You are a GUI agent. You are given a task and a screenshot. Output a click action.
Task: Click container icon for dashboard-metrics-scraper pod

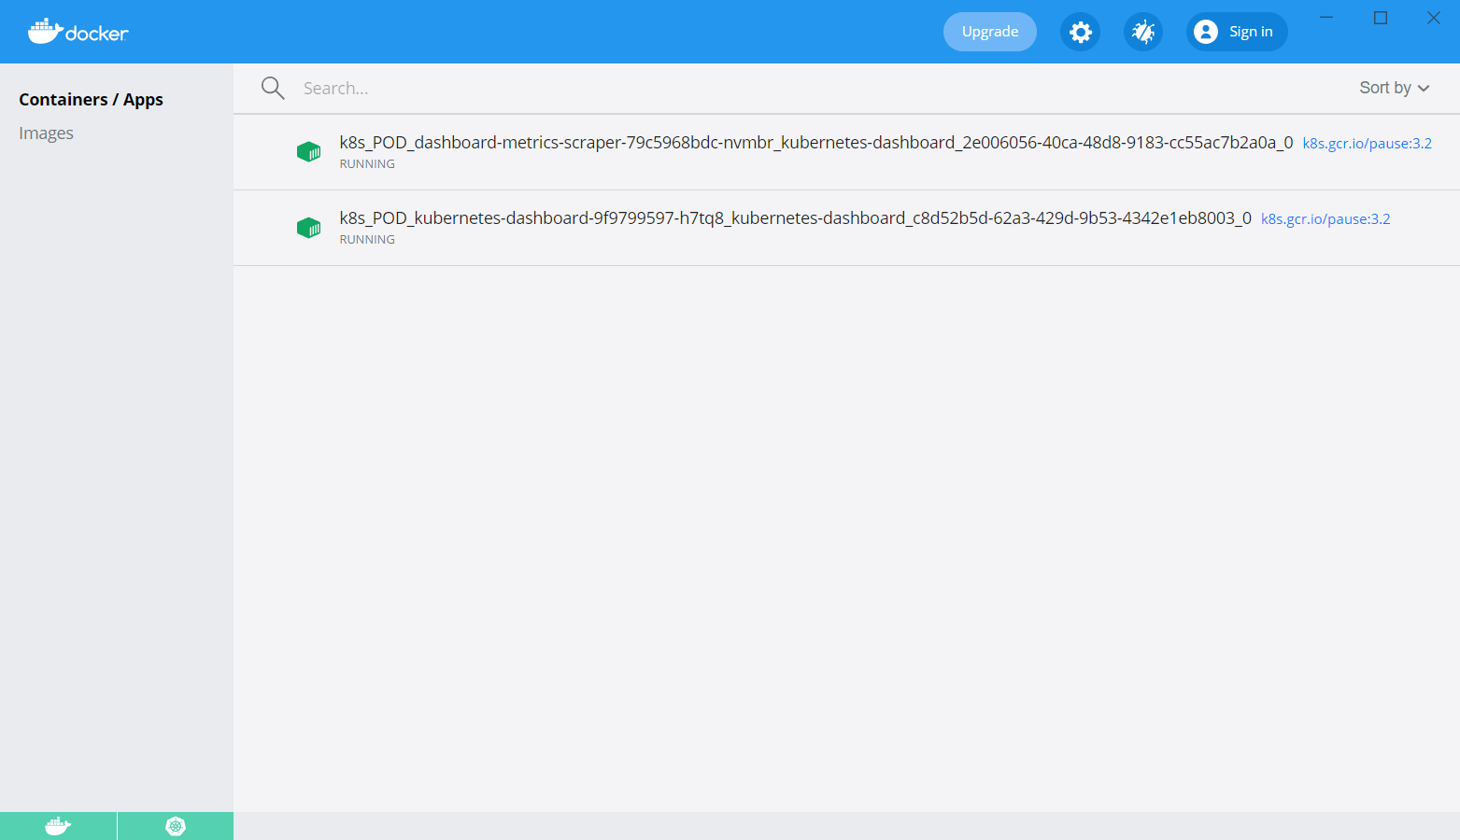click(x=308, y=151)
